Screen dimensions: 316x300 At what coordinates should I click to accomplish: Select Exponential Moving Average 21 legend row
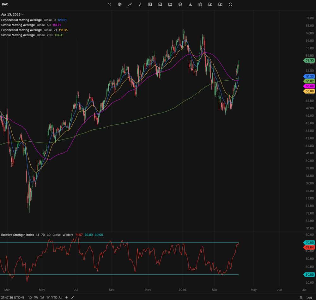(x=34, y=30)
